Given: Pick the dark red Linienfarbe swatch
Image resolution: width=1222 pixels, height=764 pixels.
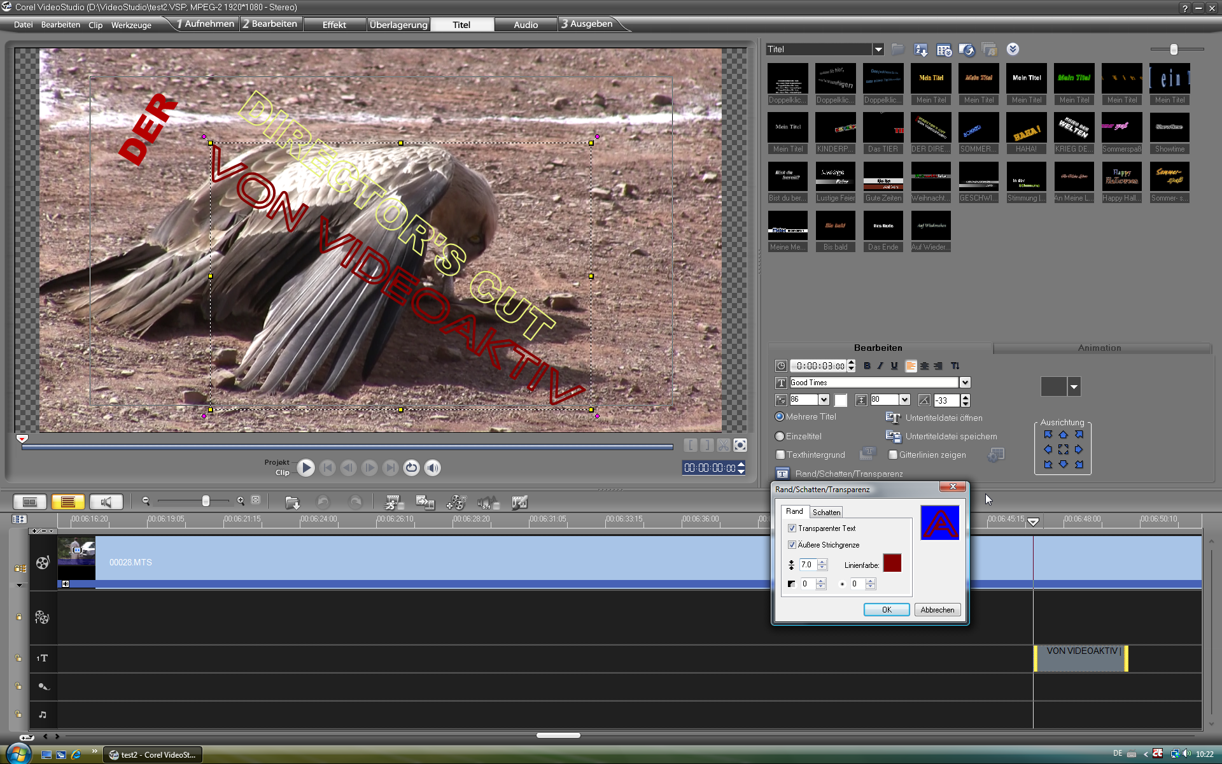Looking at the screenshot, I should (x=892, y=563).
